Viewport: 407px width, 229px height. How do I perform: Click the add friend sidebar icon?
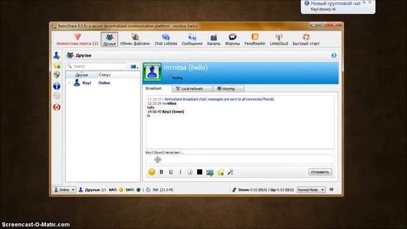point(57,55)
